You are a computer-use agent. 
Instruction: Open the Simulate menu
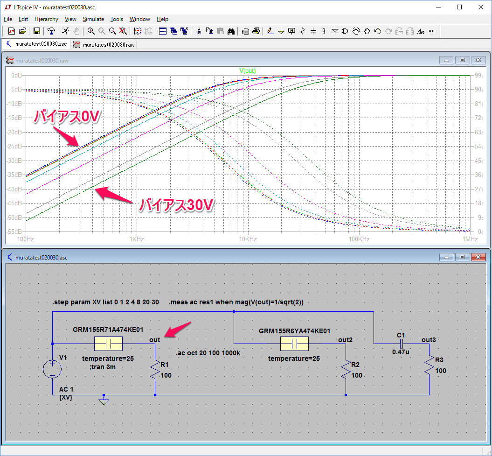point(93,19)
